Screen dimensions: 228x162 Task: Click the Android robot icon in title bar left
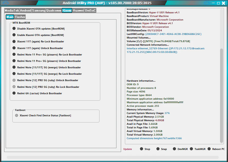point(6,3)
